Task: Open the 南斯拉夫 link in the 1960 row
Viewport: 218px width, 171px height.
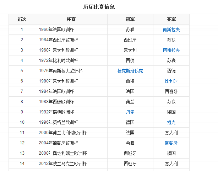Action: (171, 30)
